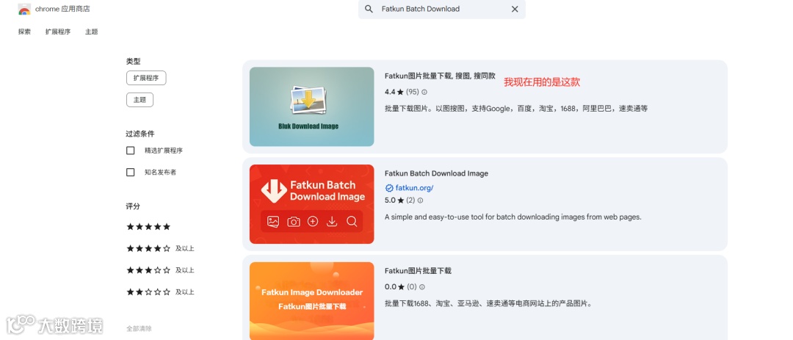The height and width of the screenshot is (340, 793).
Task: Filter by 扩展程序 type chip
Action: [x=146, y=78]
